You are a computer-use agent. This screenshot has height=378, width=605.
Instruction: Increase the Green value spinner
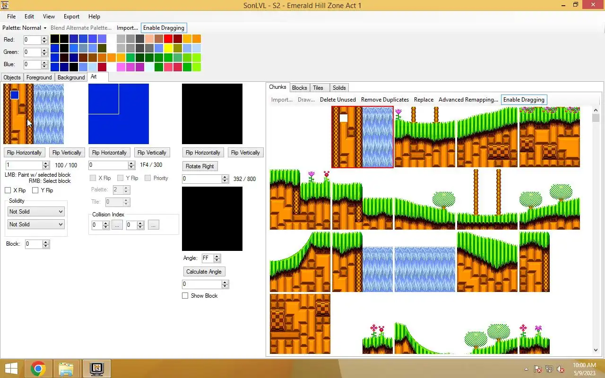pos(44,50)
